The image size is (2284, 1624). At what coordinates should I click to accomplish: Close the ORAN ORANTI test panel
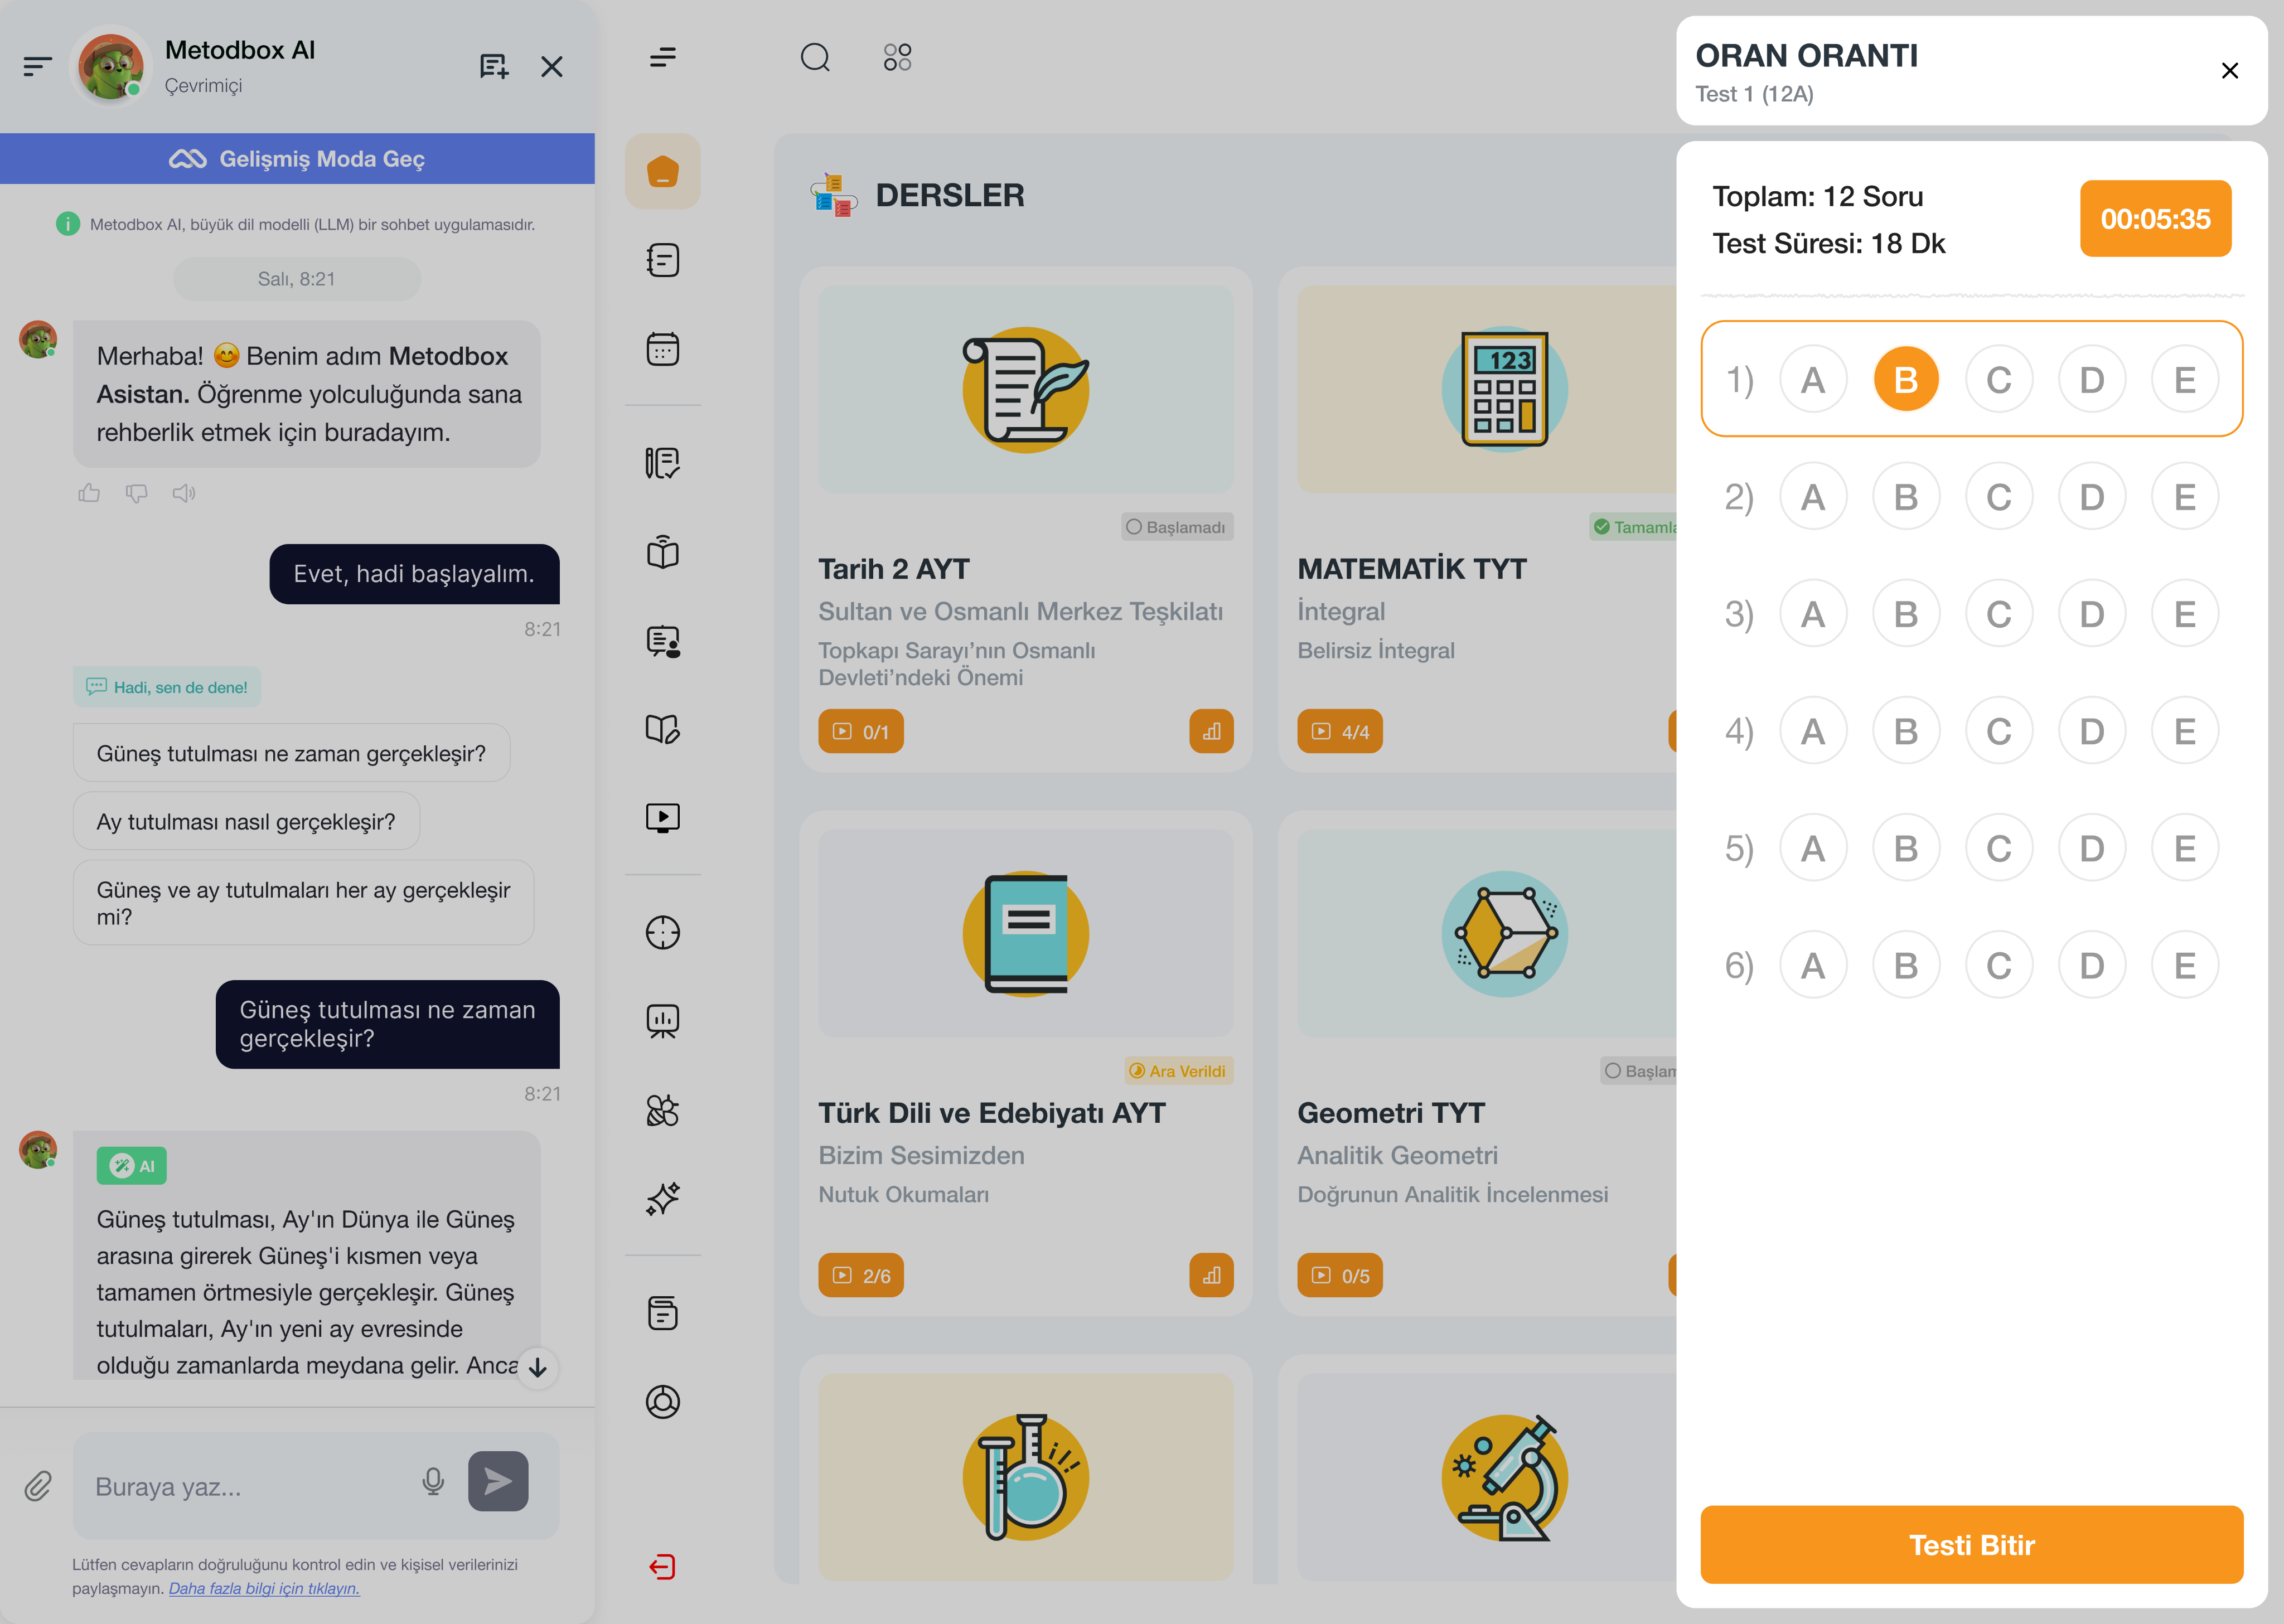(2229, 70)
